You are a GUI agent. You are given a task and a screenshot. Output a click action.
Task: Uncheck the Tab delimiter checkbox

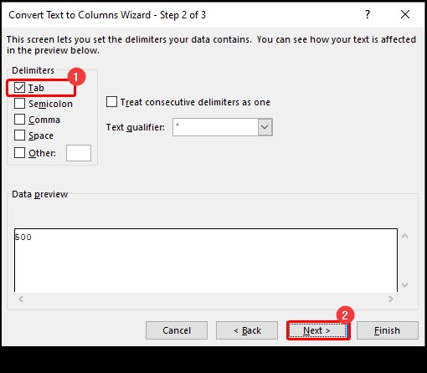(19, 88)
